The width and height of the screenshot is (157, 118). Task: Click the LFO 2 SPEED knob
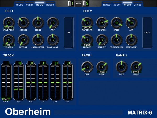116,23
